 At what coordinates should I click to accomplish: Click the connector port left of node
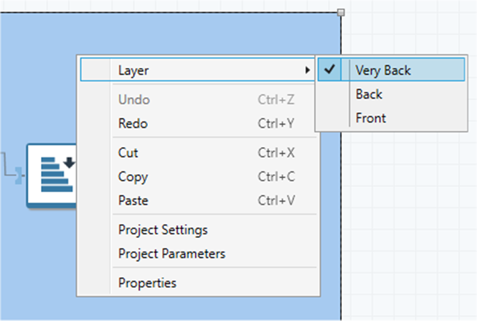click(22, 175)
